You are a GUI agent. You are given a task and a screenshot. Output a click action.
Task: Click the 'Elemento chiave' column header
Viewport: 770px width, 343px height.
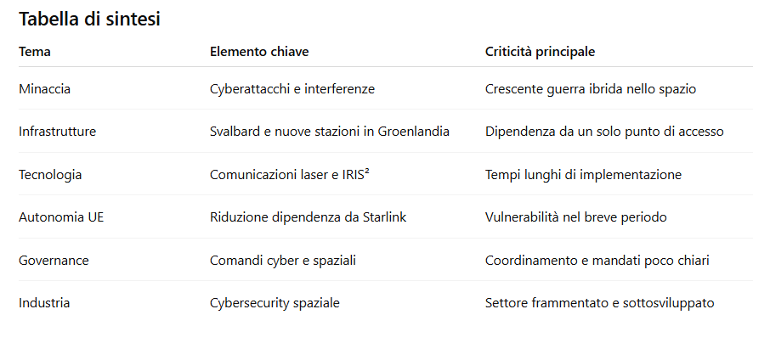tap(259, 52)
